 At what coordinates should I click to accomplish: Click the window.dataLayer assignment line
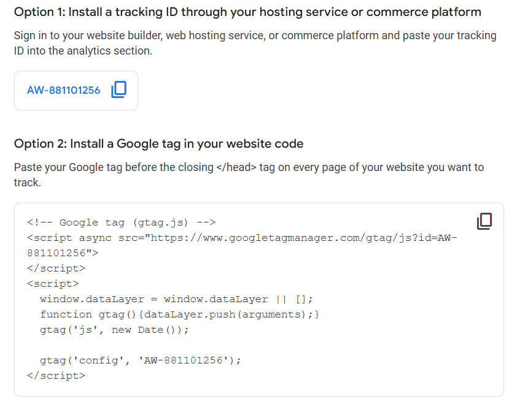click(176, 299)
